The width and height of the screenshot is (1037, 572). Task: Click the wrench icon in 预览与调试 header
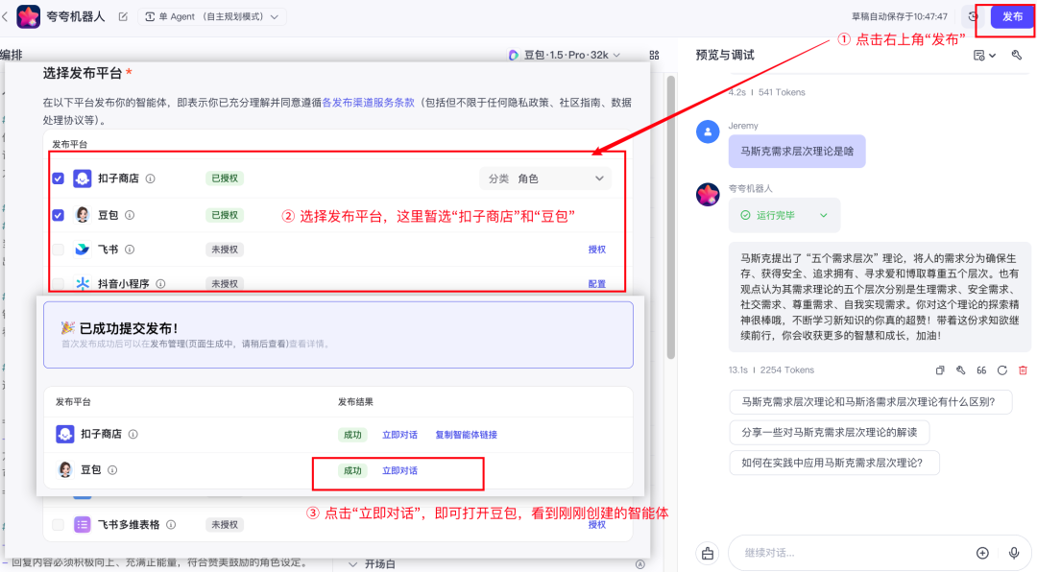point(1017,55)
